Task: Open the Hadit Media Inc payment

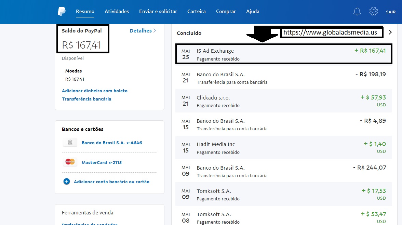Action: click(284, 147)
